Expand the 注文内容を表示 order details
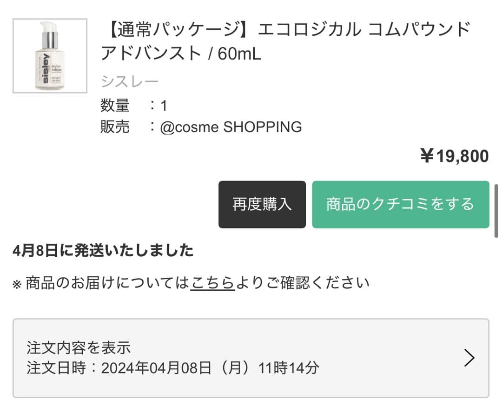 (x=79, y=347)
